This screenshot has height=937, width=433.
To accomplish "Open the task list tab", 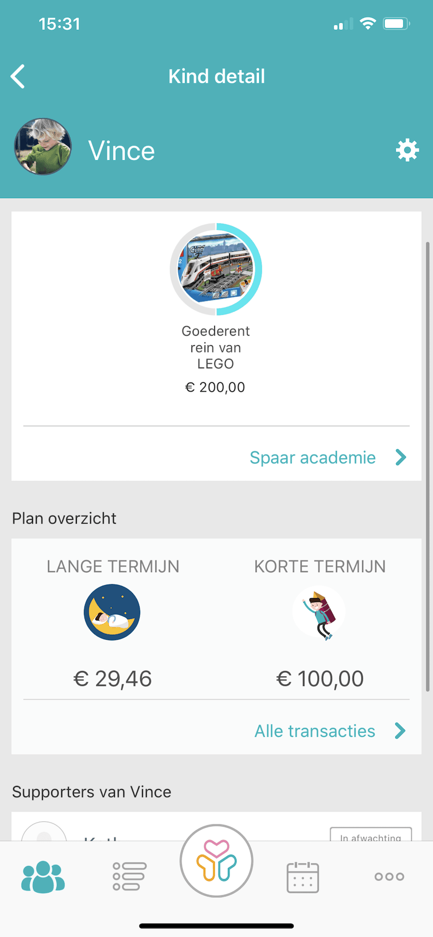I will [129, 876].
